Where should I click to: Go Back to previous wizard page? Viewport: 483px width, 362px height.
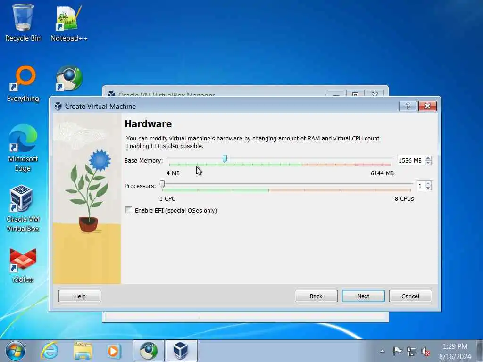pyautogui.click(x=316, y=296)
